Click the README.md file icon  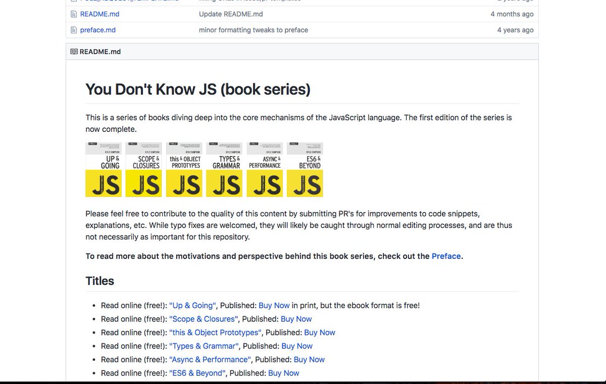[74, 14]
